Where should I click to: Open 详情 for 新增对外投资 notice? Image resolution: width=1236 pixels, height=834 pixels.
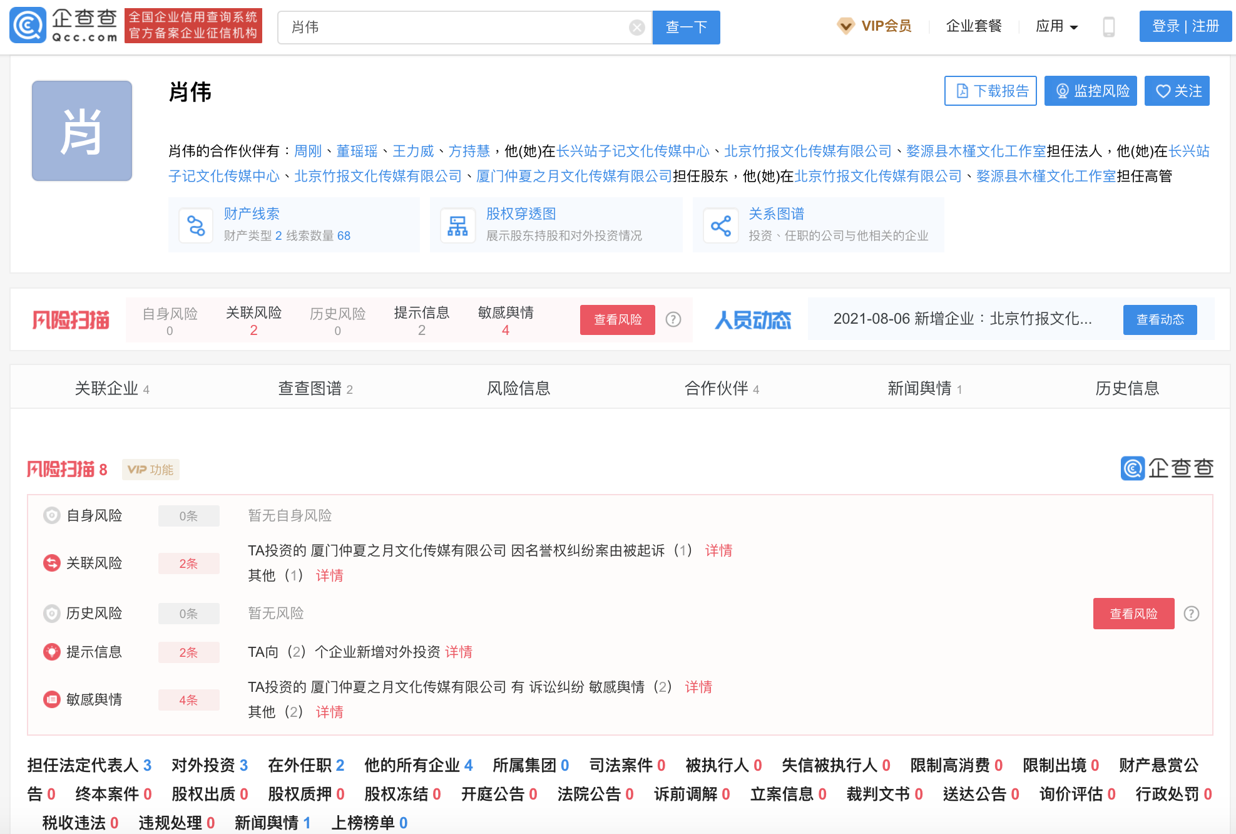(x=459, y=652)
